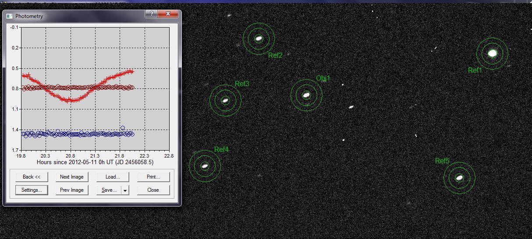Select the Ref1 aperture star
This screenshot has width=532, height=239.
pyautogui.click(x=492, y=53)
